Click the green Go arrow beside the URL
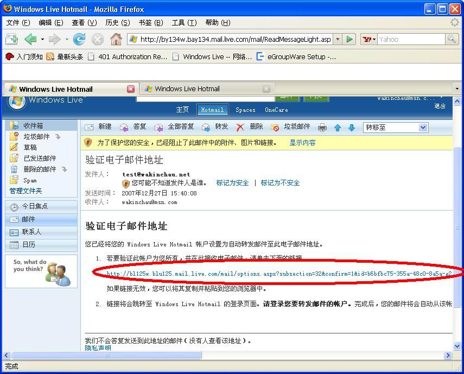Image resolution: width=464 pixels, height=374 pixels. point(349,39)
